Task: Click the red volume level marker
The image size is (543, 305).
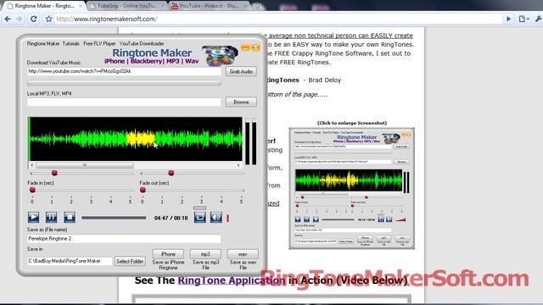Action: 228,219
